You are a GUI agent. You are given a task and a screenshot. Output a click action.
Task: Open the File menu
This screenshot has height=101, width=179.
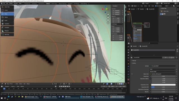[x=4, y=4]
